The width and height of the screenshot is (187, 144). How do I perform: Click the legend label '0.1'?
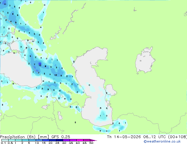pos(3,143)
